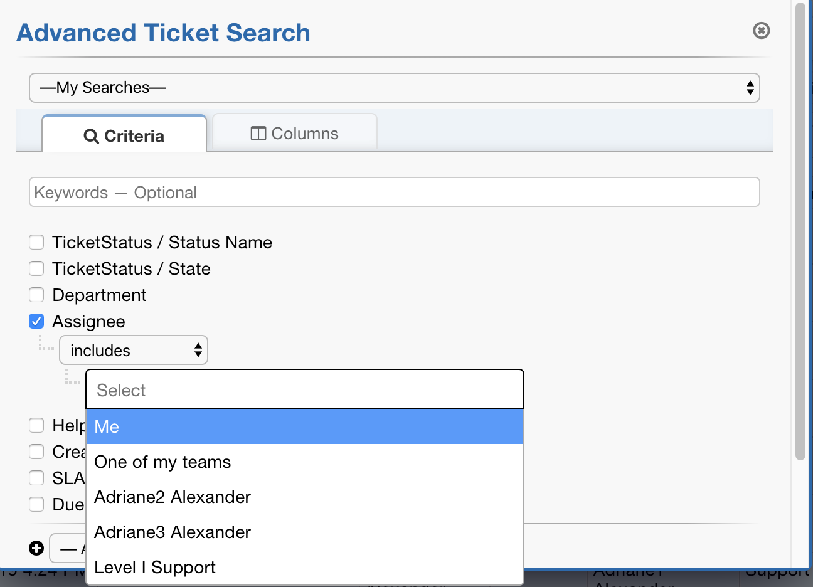The height and width of the screenshot is (587, 813).
Task: Switch to the Criteria tab
Action: [x=124, y=135]
